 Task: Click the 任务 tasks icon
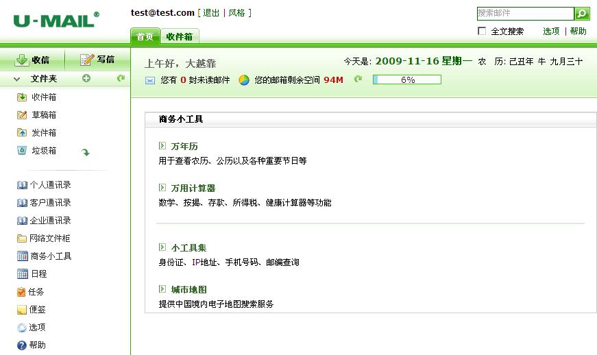tap(21, 292)
